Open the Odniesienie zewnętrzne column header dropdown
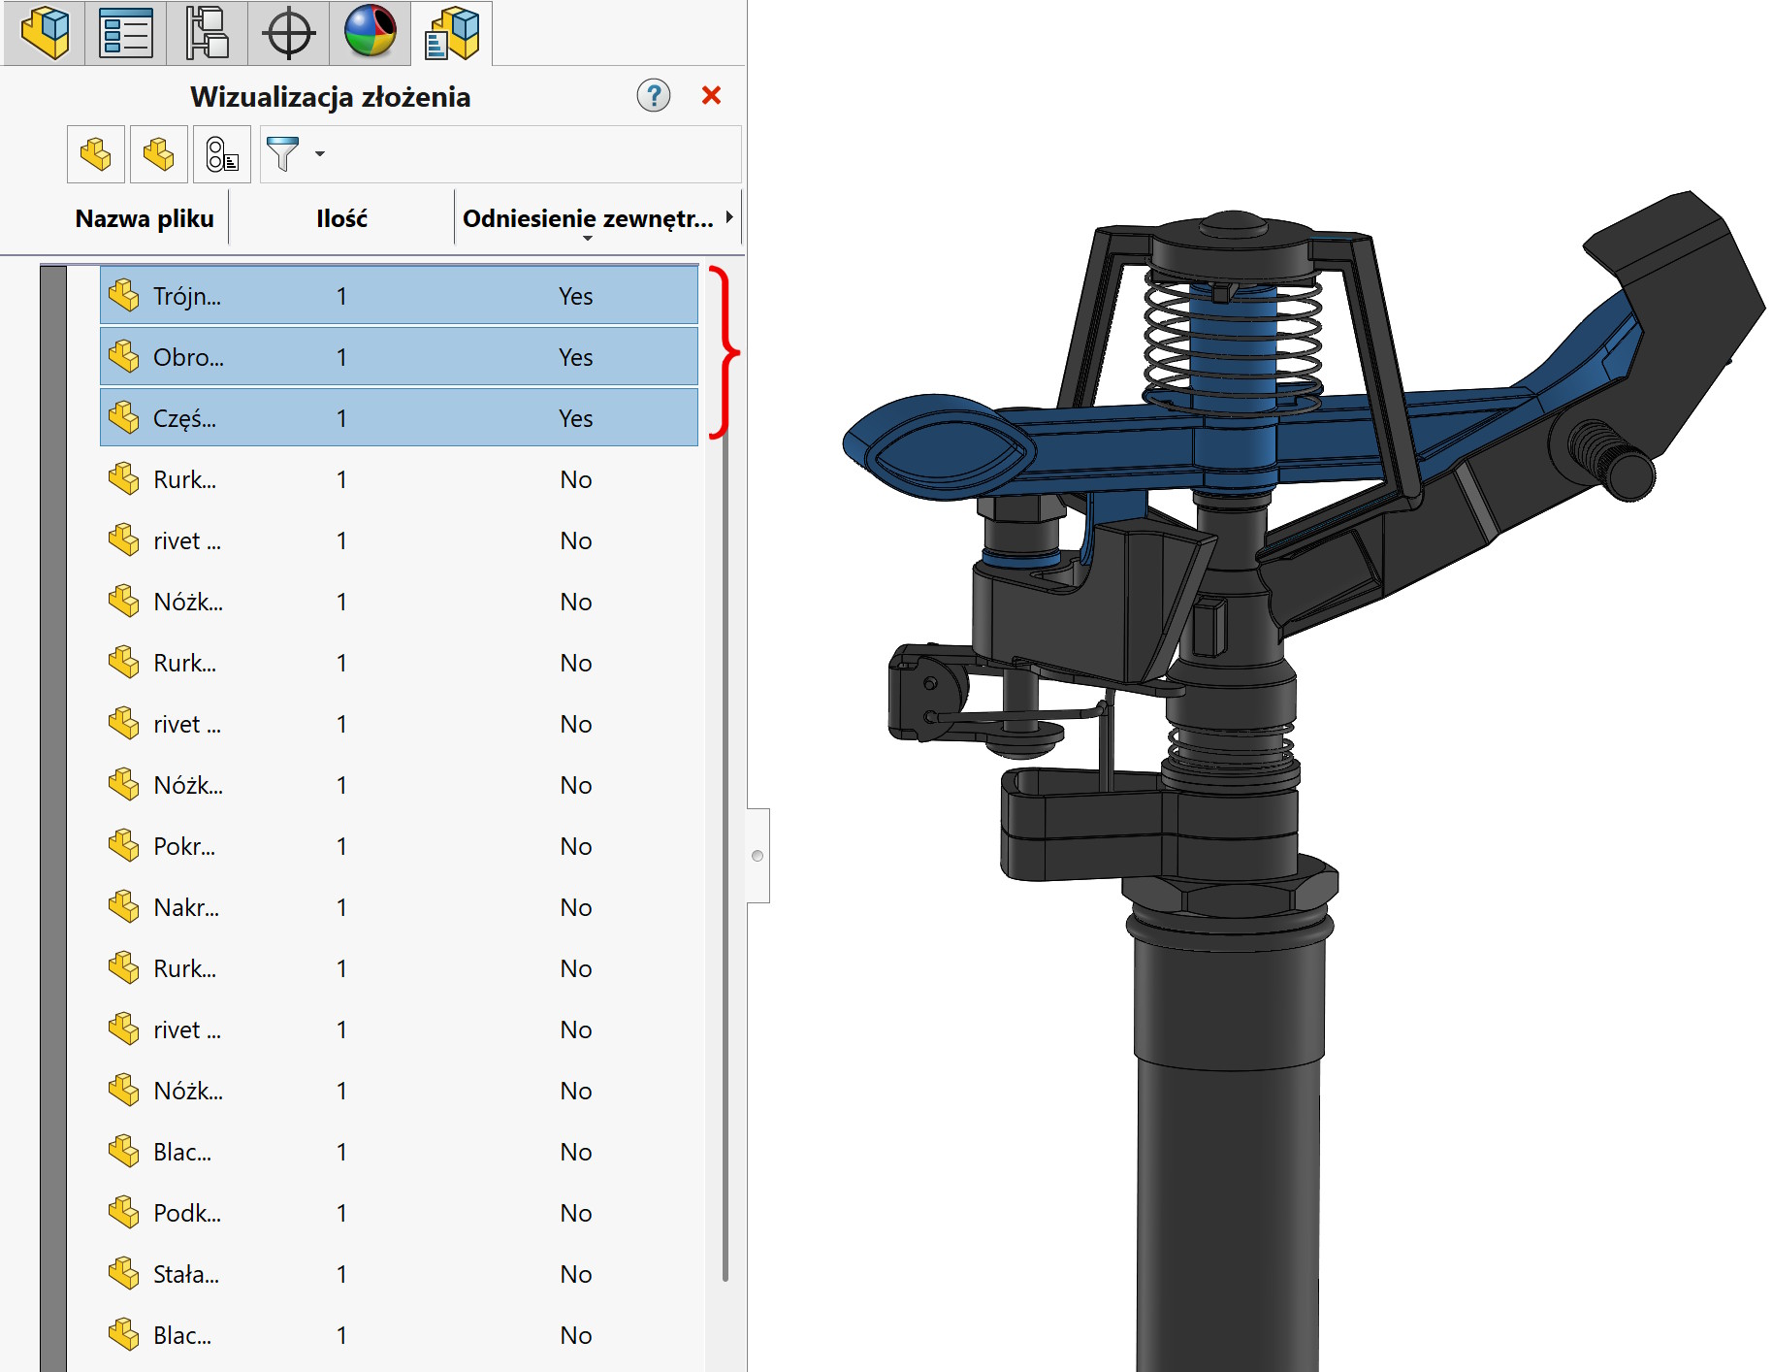The height and width of the screenshot is (1372, 1773). 588,238
